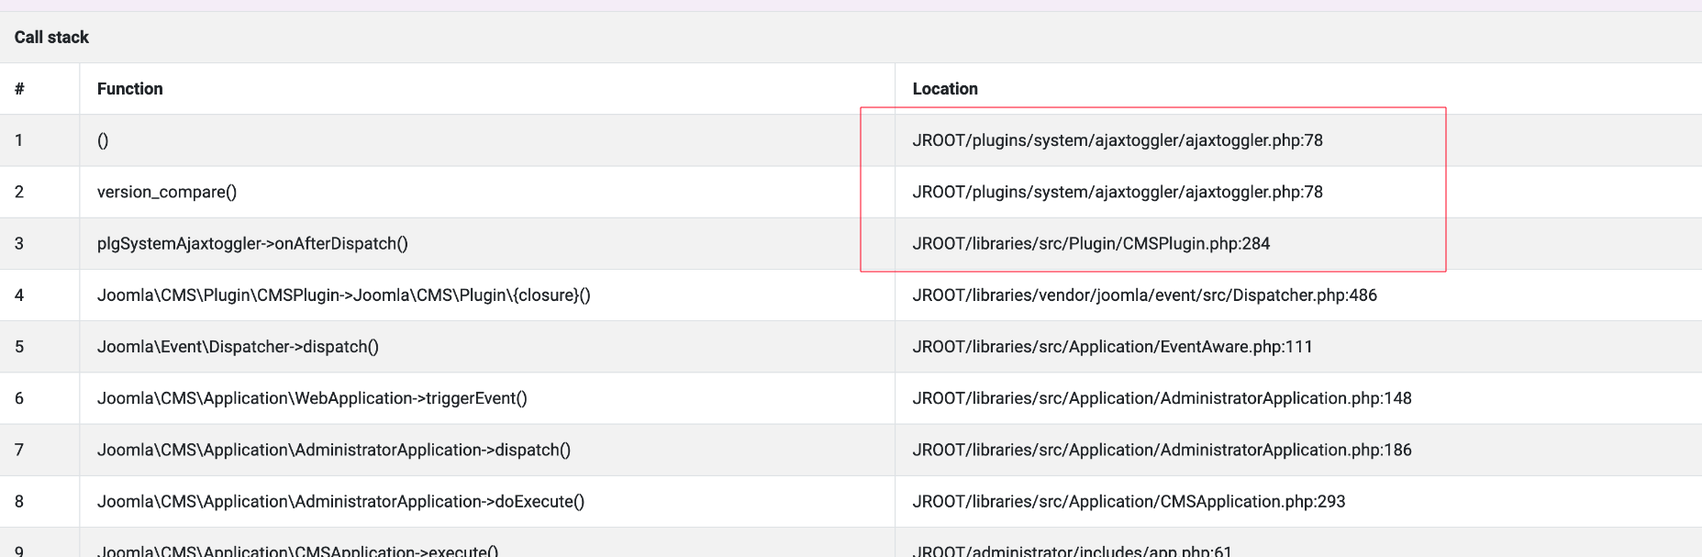This screenshot has height=557, width=1702.
Task: Select the AdministratorApplication.php:186 location
Action: [1162, 450]
